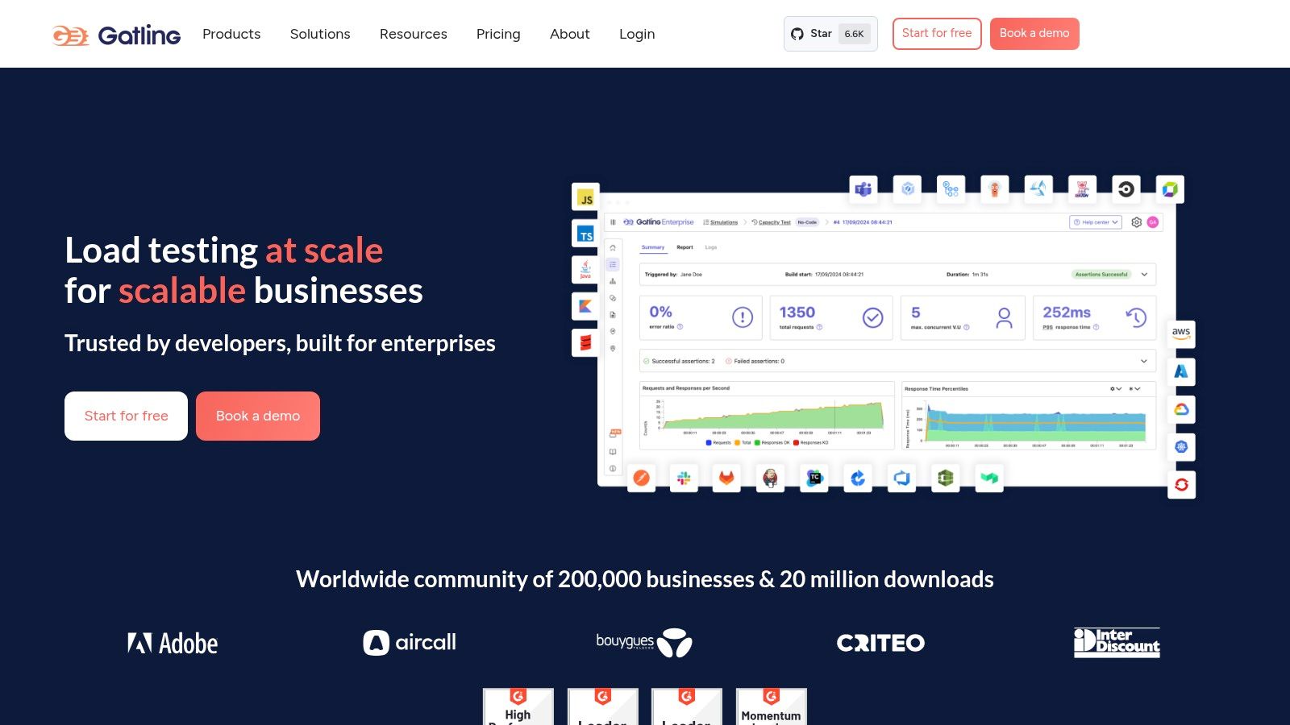
Task: Select the Kotlin language icon
Action: [x=585, y=306]
